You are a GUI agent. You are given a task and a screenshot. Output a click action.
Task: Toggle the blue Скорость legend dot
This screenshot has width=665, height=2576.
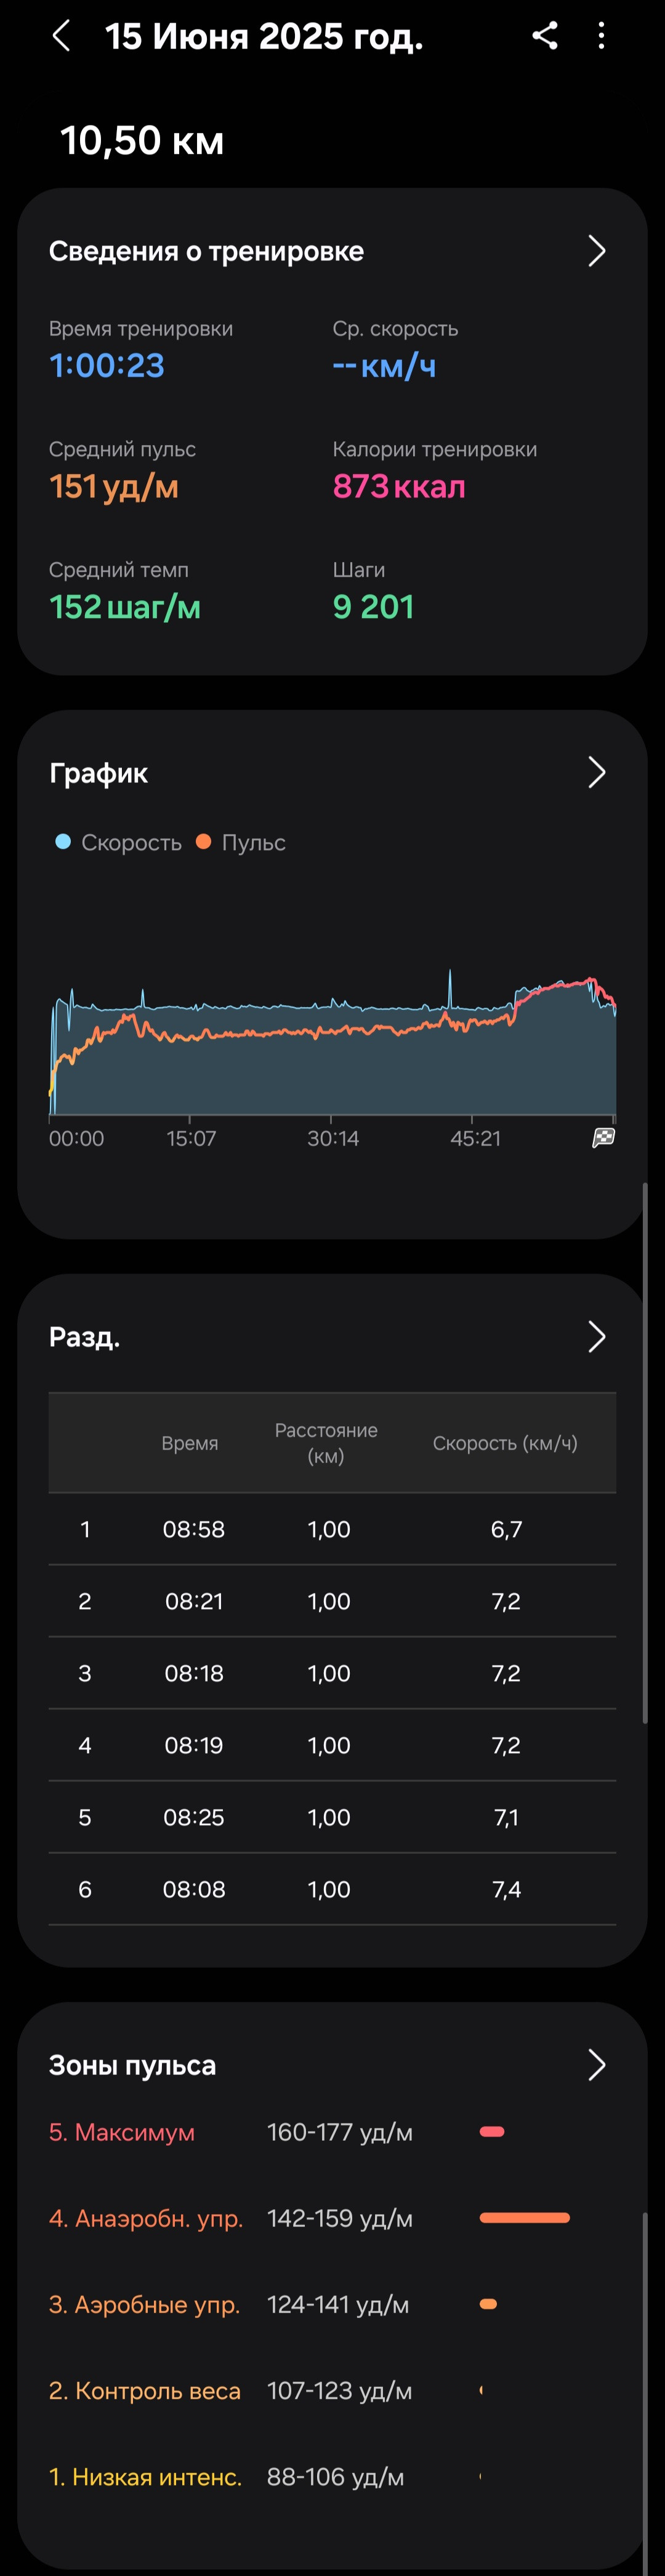[x=63, y=842]
